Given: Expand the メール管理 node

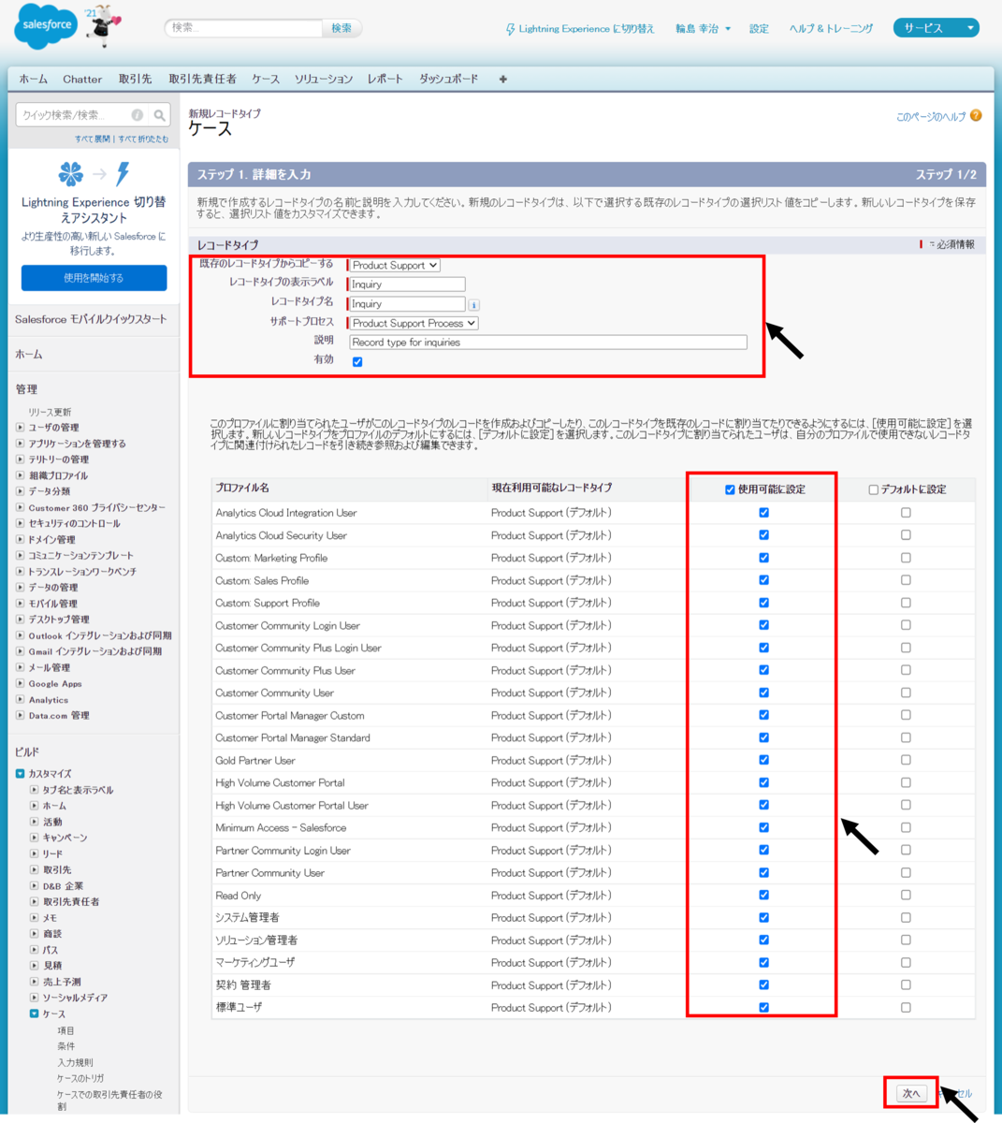Looking at the screenshot, I should [x=21, y=667].
